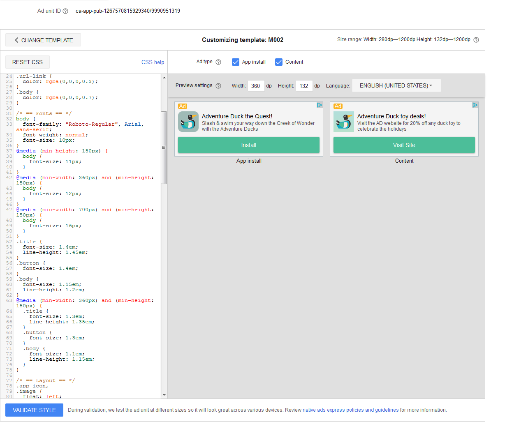Uncheck the App install checkbox
528x424 pixels.
[236, 62]
